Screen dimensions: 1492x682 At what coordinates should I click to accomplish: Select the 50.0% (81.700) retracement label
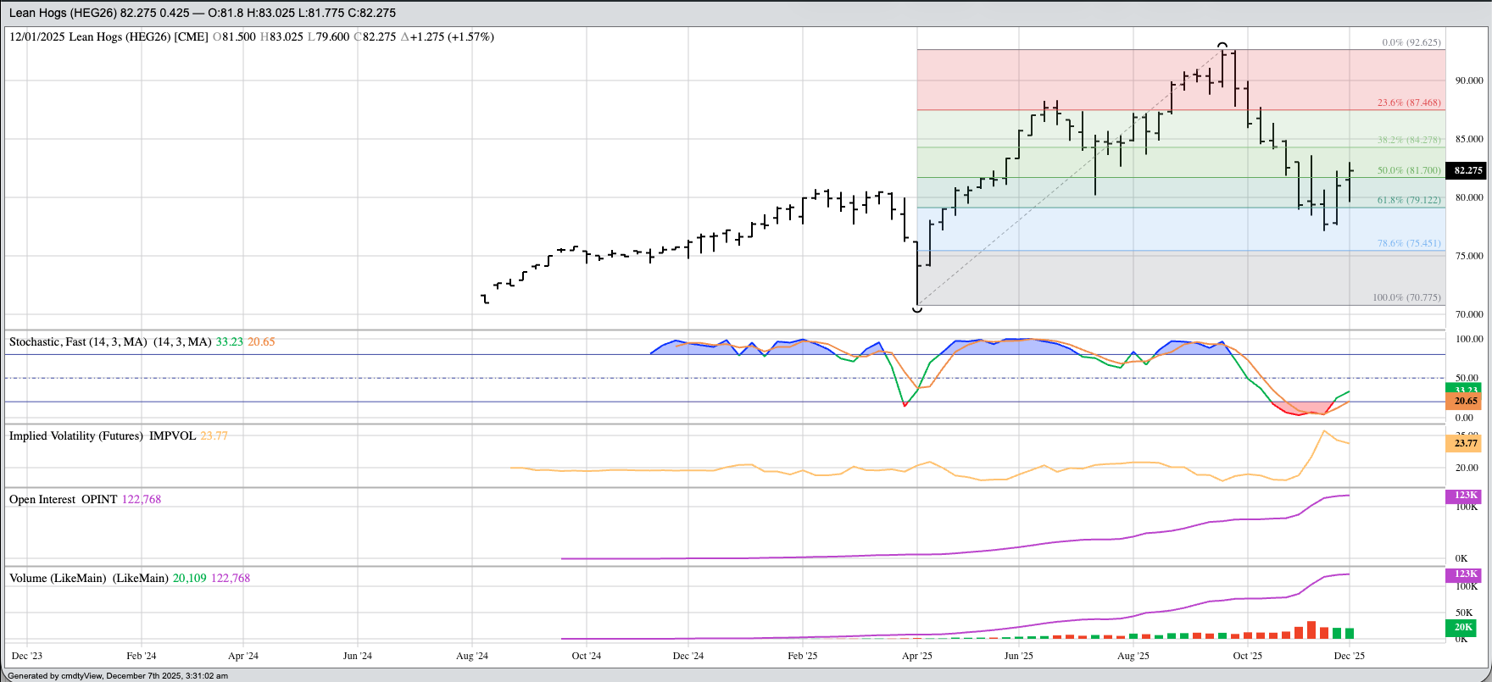tap(1408, 170)
